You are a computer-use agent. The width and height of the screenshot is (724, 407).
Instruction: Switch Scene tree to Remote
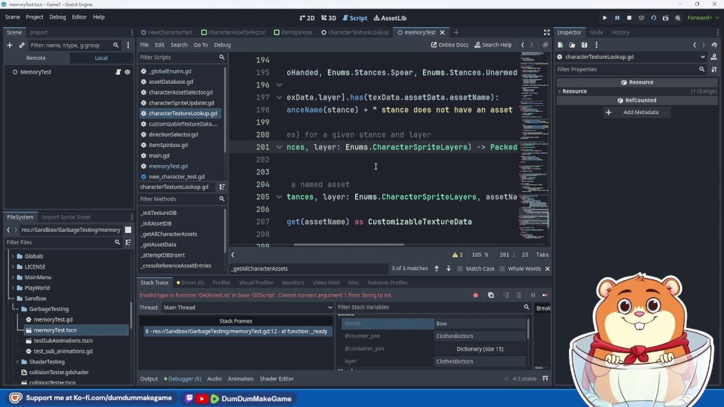[x=36, y=58]
